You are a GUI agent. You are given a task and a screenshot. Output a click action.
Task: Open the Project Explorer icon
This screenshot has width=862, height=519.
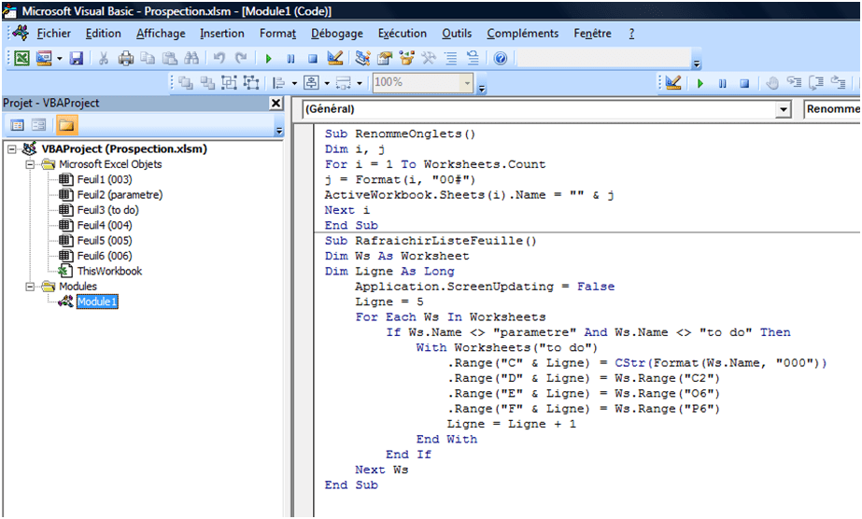[x=361, y=58]
